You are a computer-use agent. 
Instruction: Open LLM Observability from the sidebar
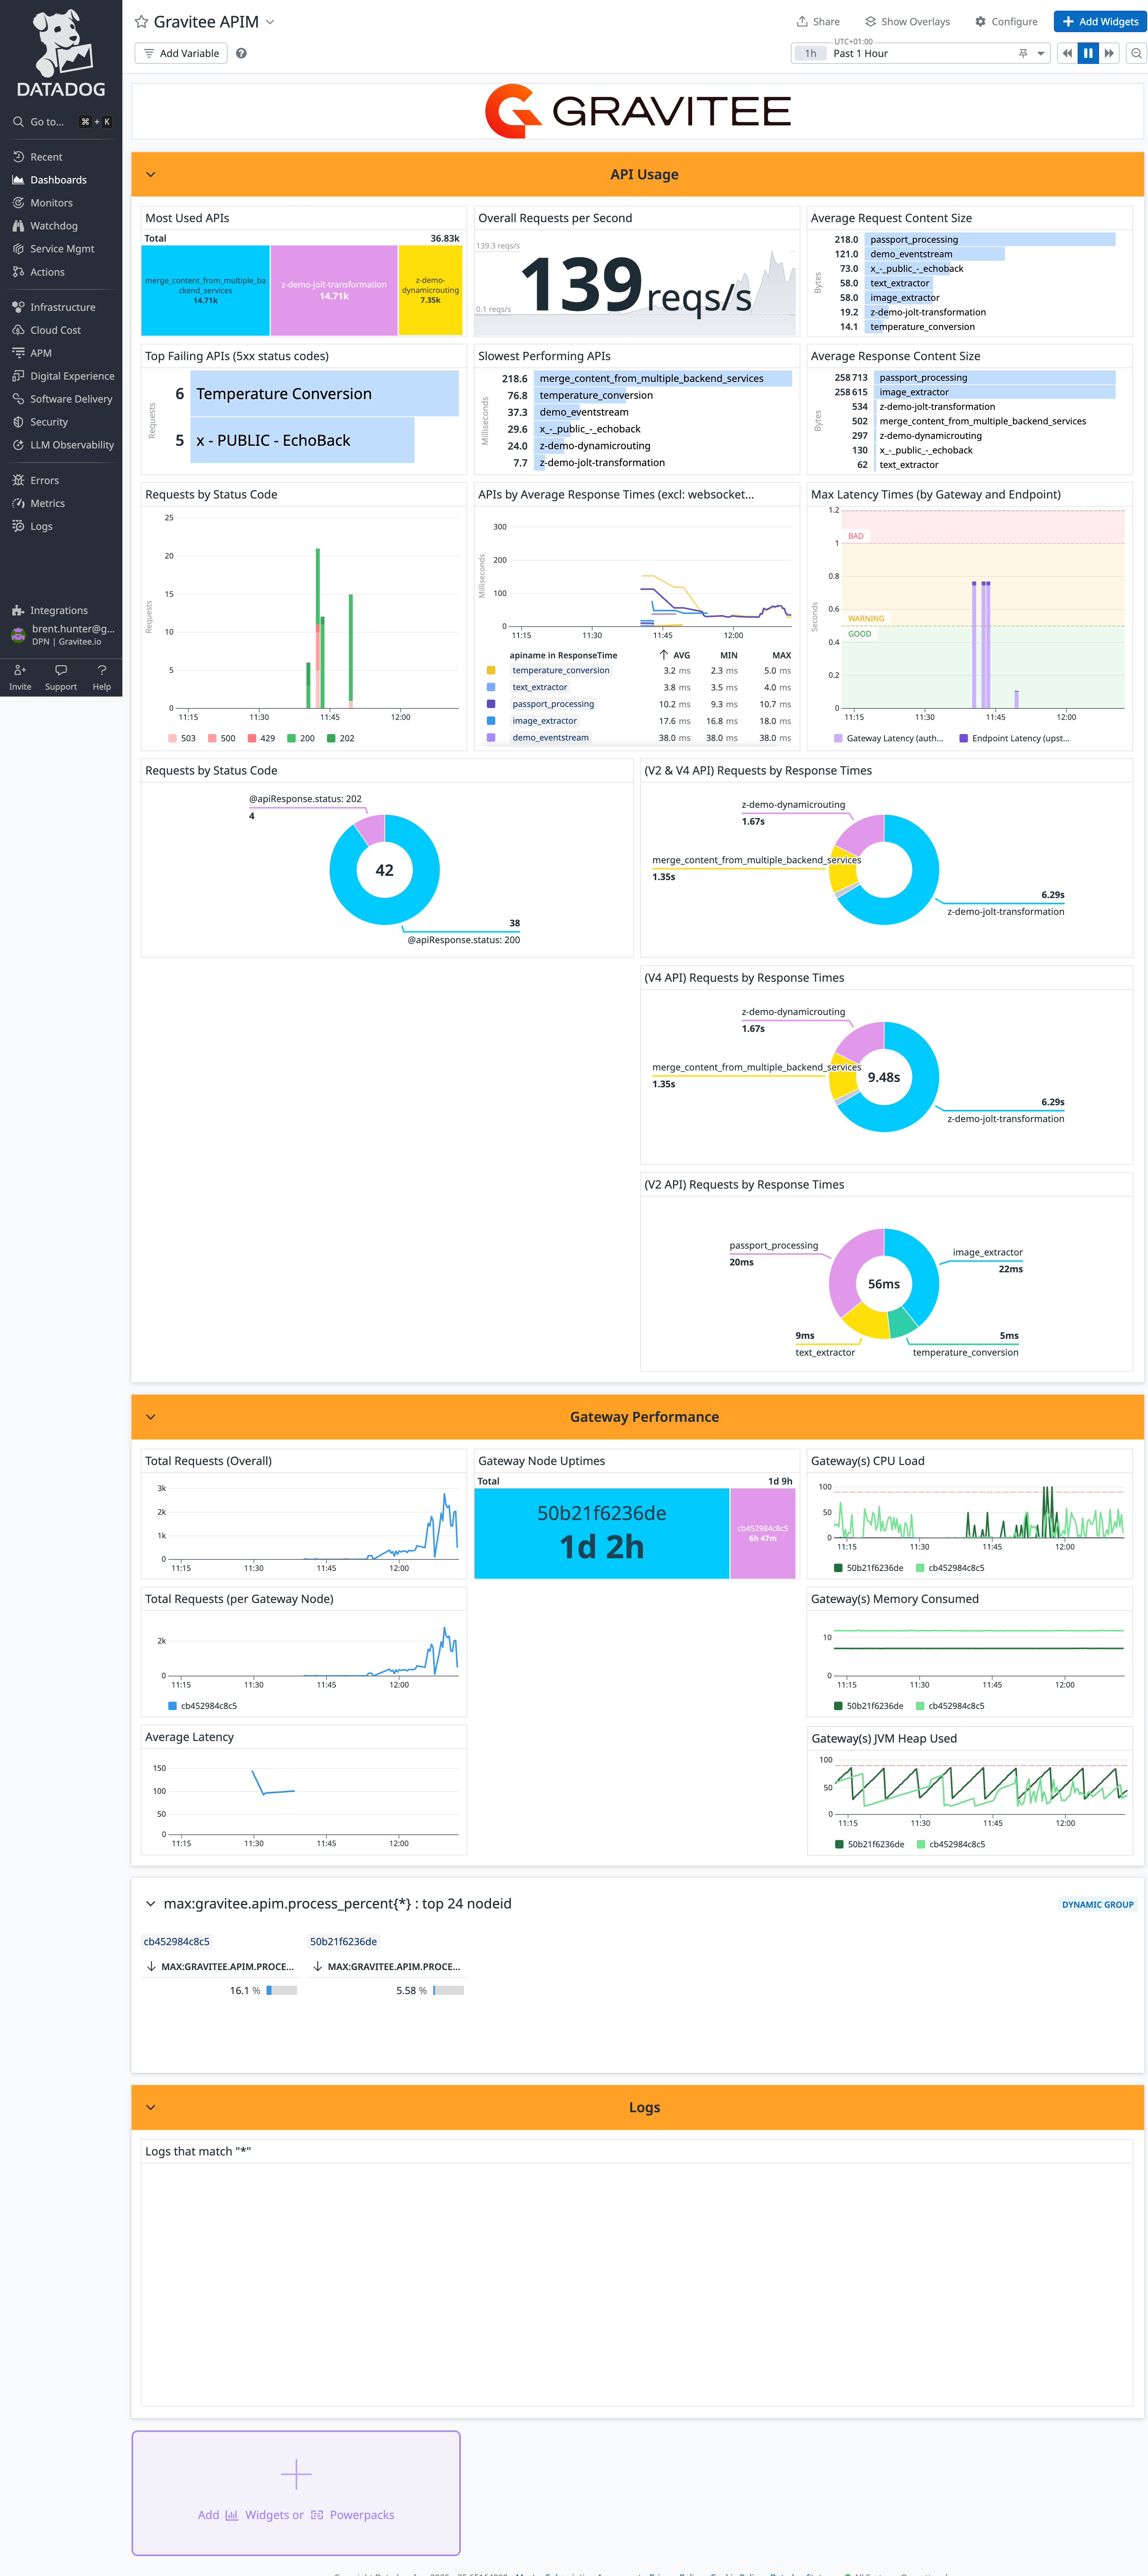(71, 445)
